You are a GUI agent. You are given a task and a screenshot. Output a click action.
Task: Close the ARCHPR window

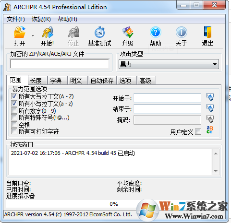pos(214,5)
